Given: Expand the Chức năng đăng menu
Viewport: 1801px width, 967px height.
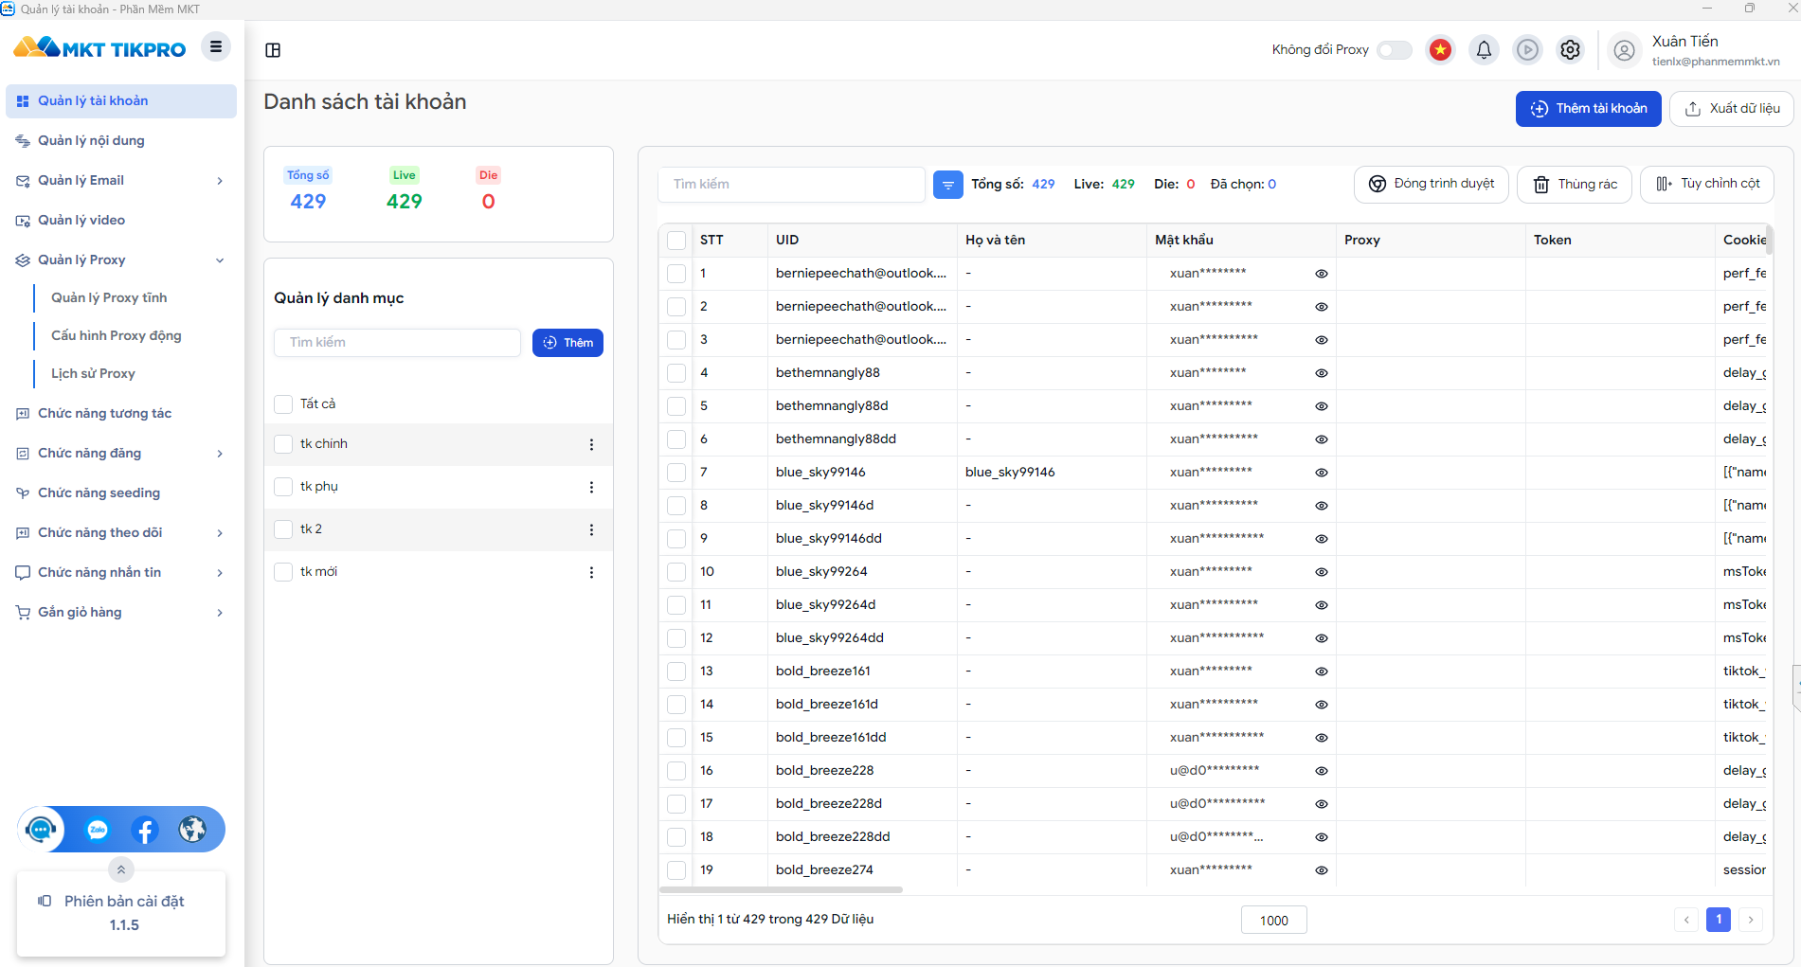Looking at the screenshot, I should click(x=220, y=454).
